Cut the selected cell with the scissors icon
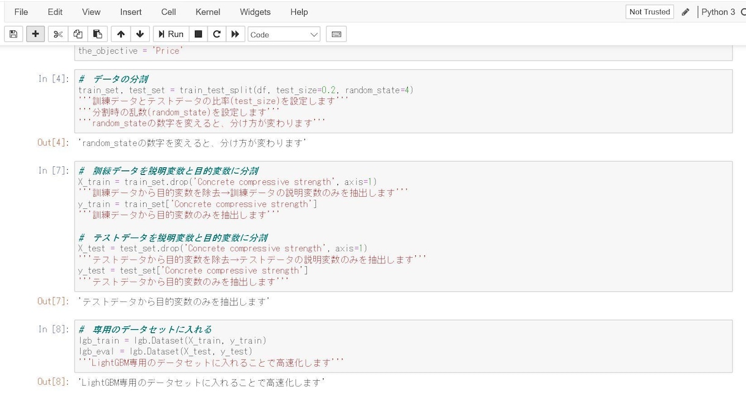The height and width of the screenshot is (396, 746). pos(58,34)
